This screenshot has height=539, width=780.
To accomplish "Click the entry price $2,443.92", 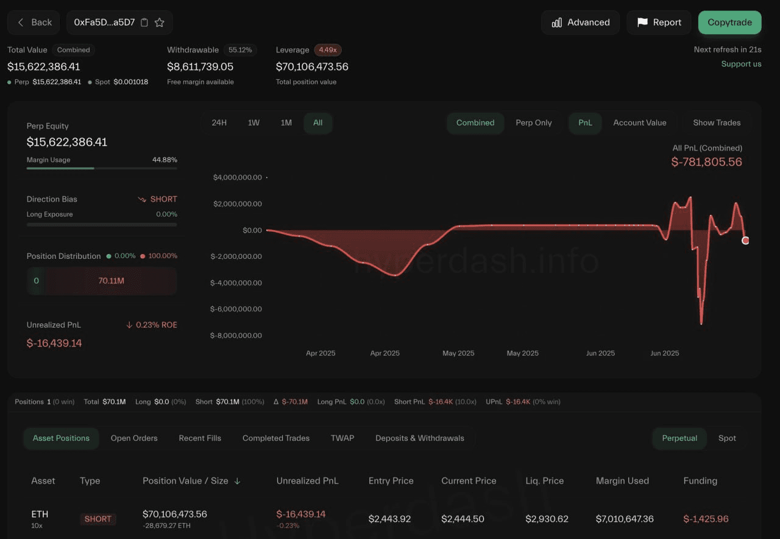I will pyautogui.click(x=390, y=519).
